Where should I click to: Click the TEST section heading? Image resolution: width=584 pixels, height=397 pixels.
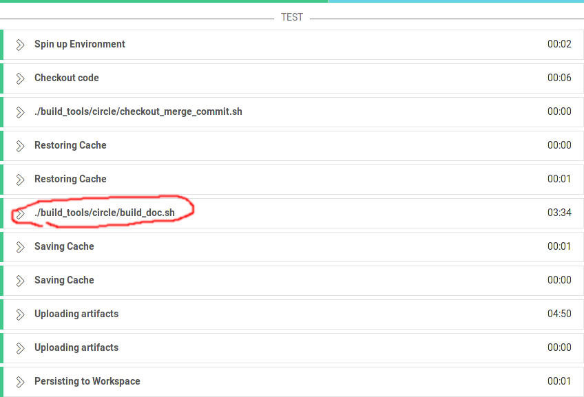coord(292,17)
